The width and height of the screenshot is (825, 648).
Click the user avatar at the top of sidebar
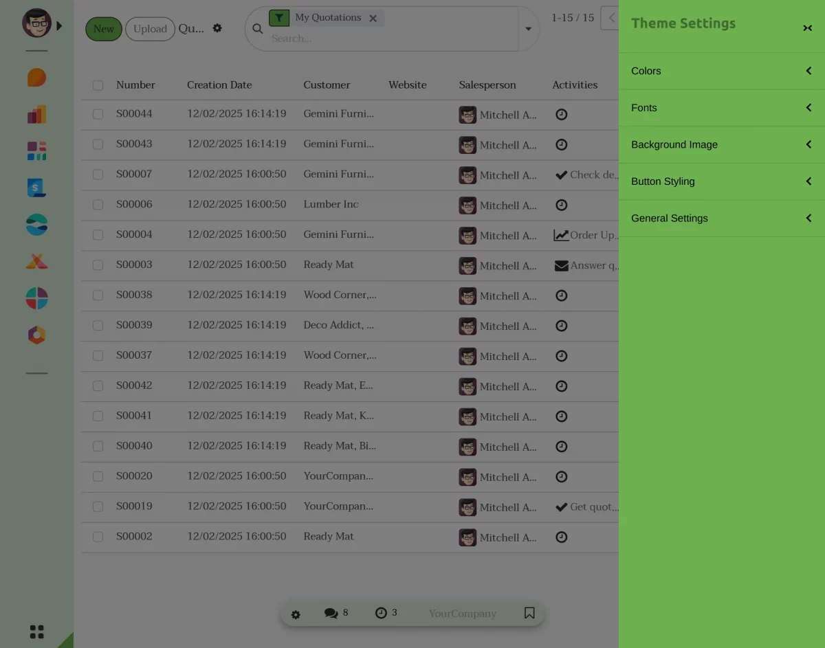coord(36,23)
